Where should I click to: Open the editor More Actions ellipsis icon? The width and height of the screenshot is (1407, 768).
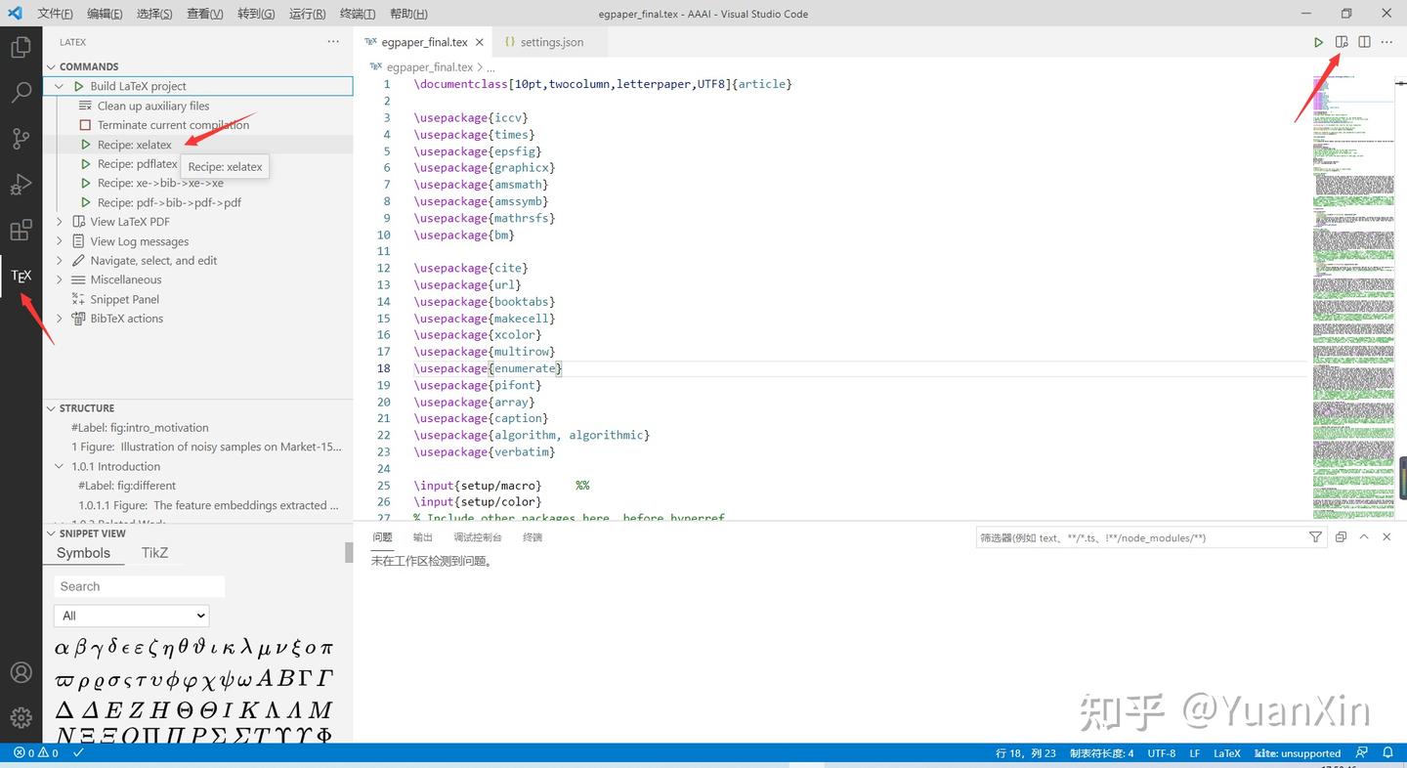1386,42
